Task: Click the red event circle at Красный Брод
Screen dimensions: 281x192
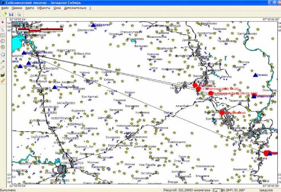Action: 211,93
